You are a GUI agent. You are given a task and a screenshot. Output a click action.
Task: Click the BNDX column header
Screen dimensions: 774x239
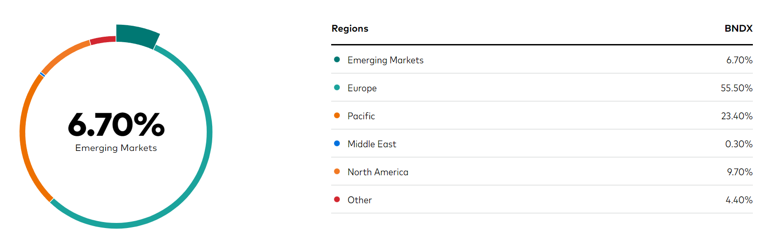(x=739, y=28)
